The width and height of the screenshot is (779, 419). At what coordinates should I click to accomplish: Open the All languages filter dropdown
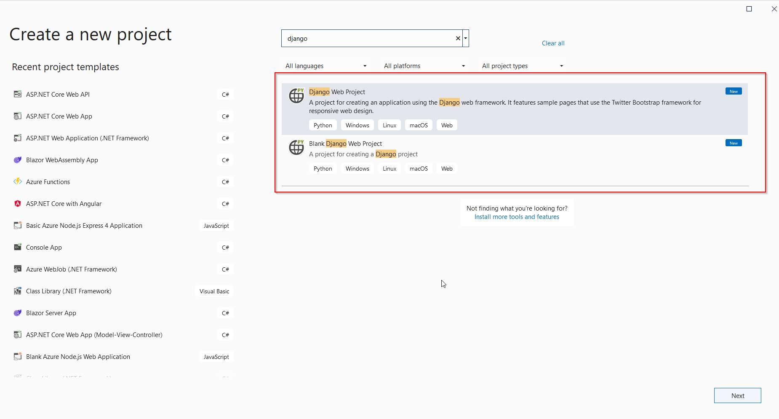tap(325, 66)
